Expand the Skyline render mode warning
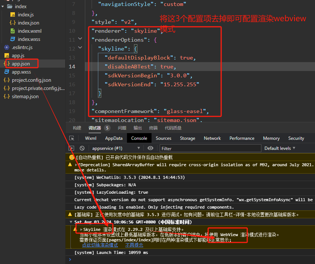Image resolution: width=315 pixels, height=264 pixels. 81,229
